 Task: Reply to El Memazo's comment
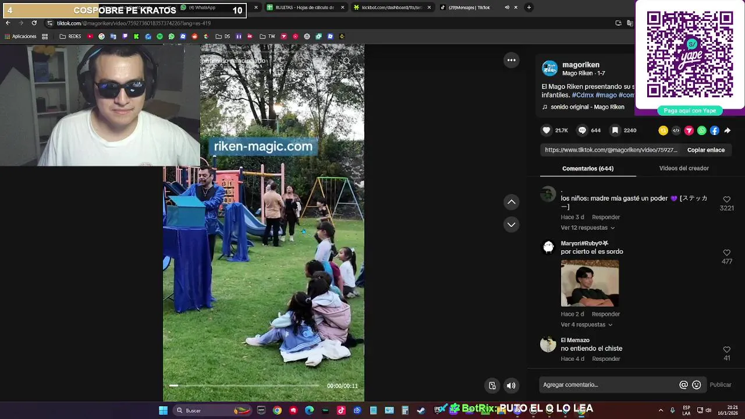(x=606, y=359)
